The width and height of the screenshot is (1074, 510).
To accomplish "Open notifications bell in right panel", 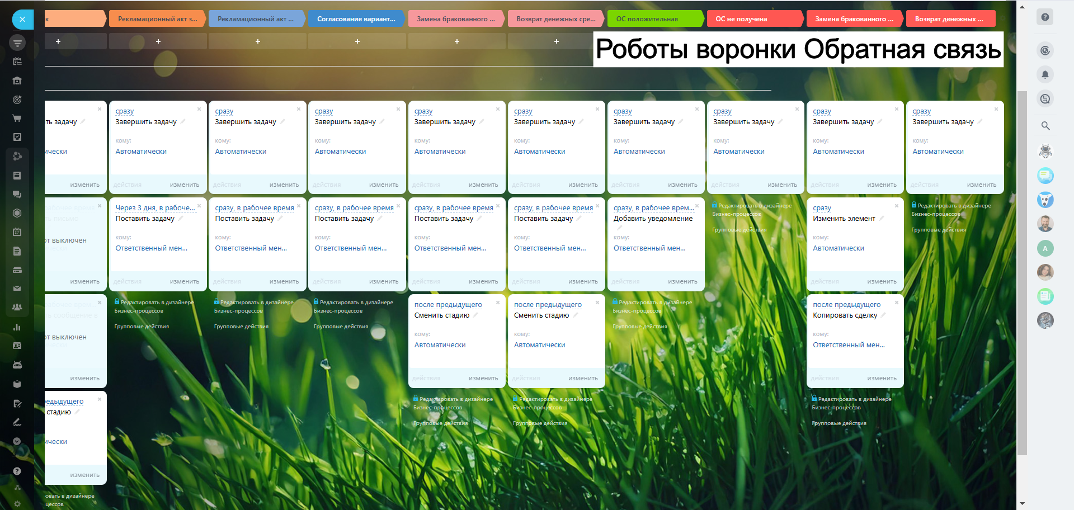I will (x=1044, y=74).
